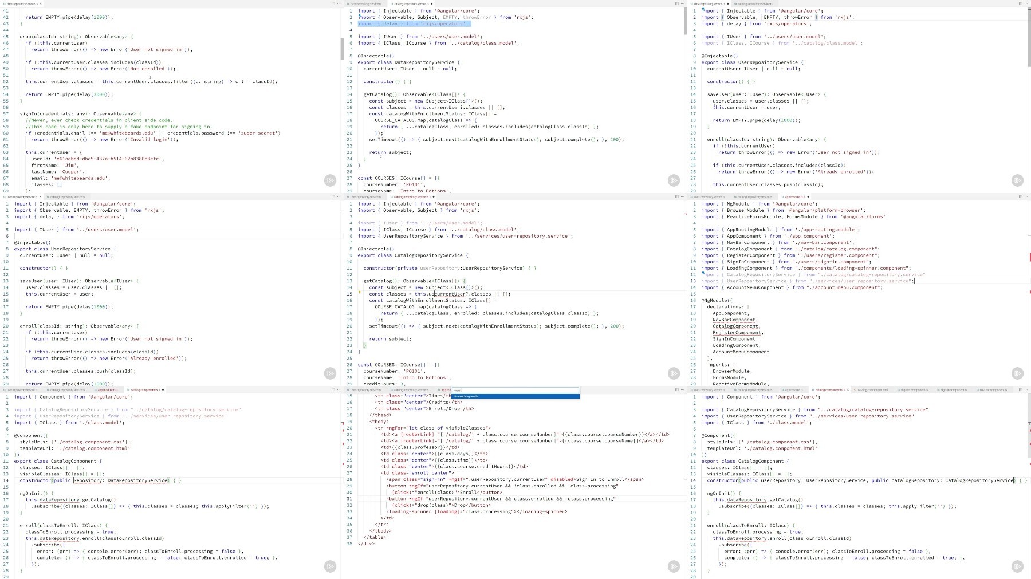Open more actions in DataRepositoryService getCatalog thumbnail
Viewport: 1031px width, 579px height.
pos(682,3)
